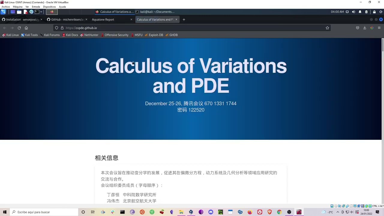Open a new Firefox tab
This screenshot has height=216, width=384.
[184, 19]
